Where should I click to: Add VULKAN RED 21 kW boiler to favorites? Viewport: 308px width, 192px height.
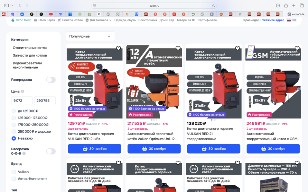118,48
